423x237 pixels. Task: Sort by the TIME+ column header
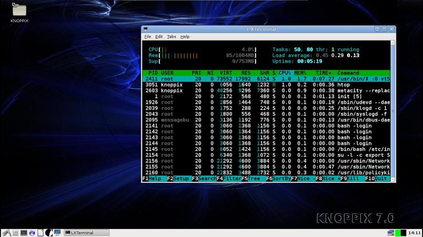[324, 73]
